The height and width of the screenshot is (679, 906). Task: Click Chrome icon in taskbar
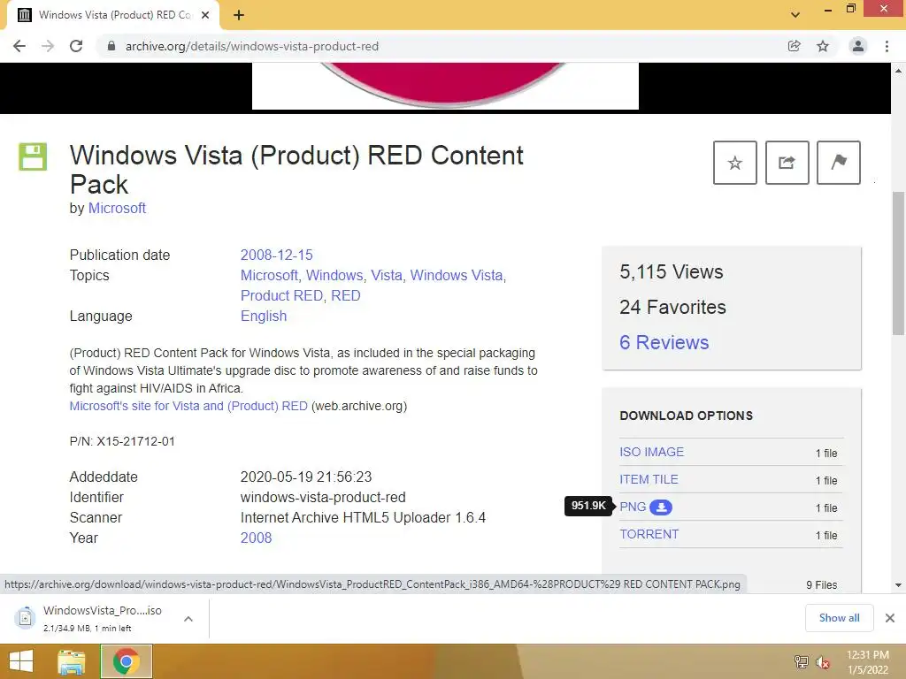pyautogui.click(x=127, y=661)
